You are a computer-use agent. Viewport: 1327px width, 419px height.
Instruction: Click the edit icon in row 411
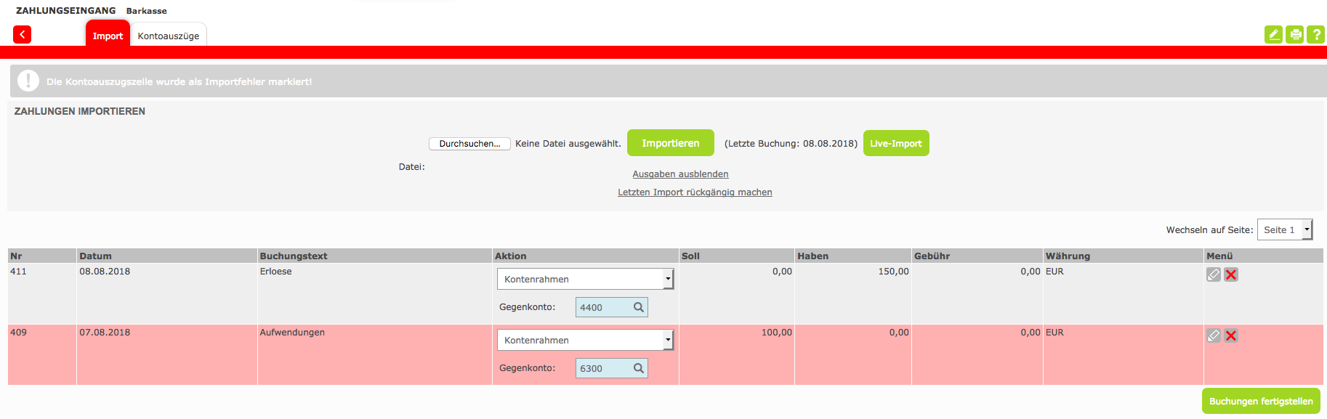point(1213,274)
